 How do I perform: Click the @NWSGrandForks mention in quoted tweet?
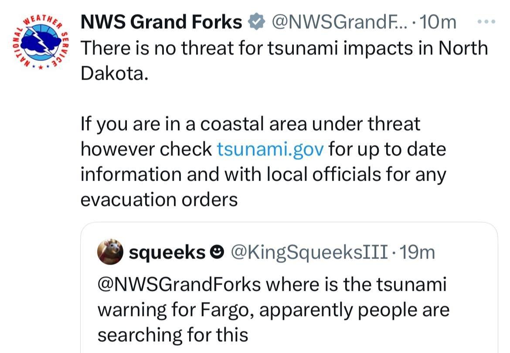point(179,285)
